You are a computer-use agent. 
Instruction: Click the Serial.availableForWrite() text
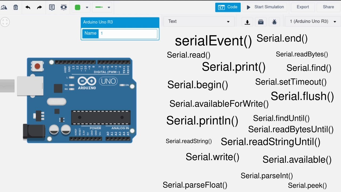tap(219, 103)
